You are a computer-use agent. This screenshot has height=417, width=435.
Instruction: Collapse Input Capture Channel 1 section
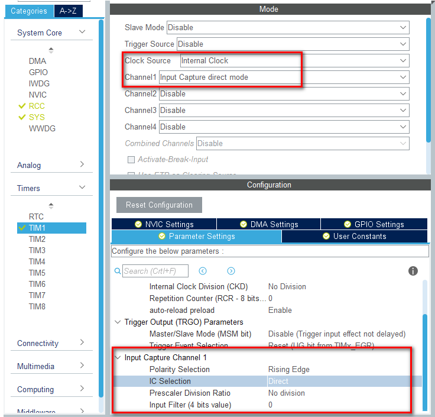118,358
